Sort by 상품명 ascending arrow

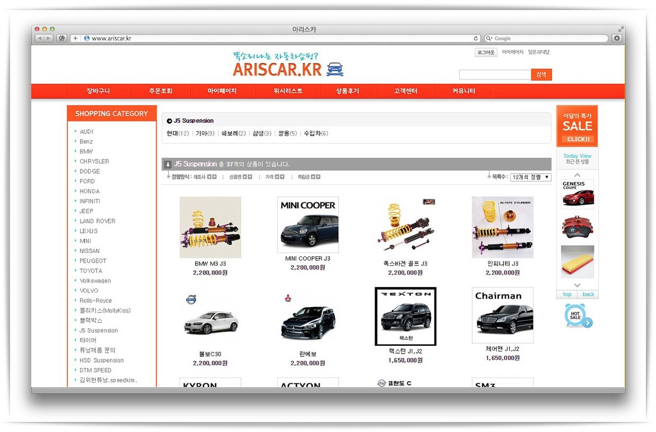tap(244, 177)
